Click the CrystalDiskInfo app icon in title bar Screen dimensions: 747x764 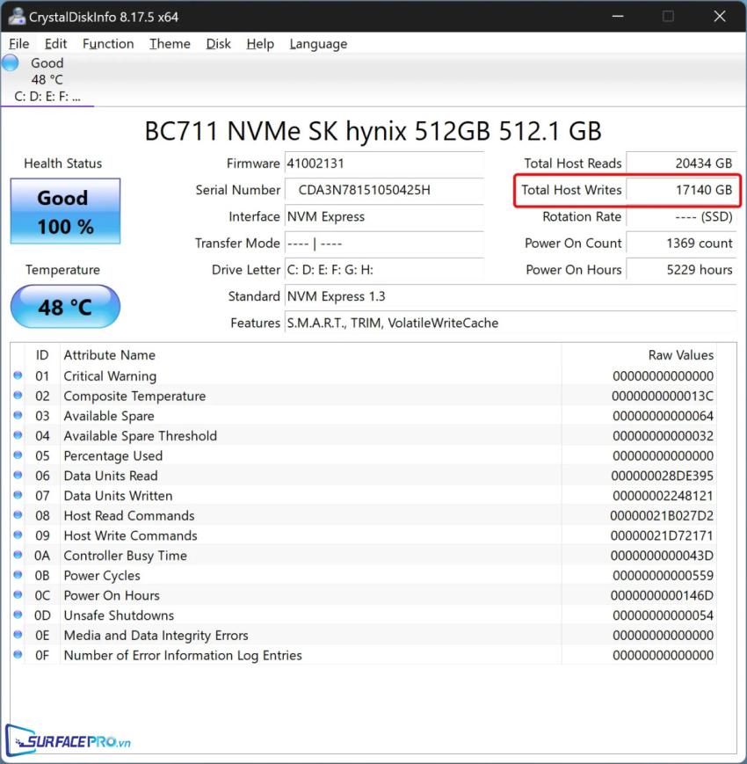17,17
